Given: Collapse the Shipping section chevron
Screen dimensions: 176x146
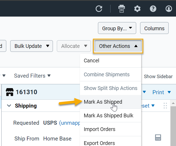Looking at the screenshot, I should (9, 106).
